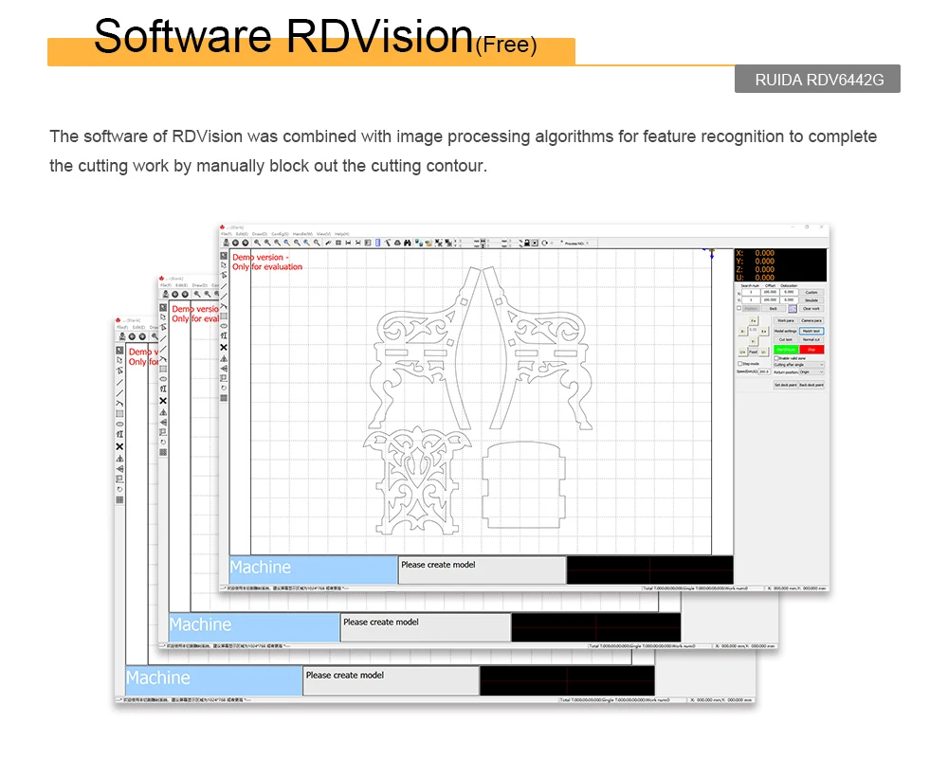Click the rotate tool in front window sidebar
948x778 pixels.
click(224, 389)
